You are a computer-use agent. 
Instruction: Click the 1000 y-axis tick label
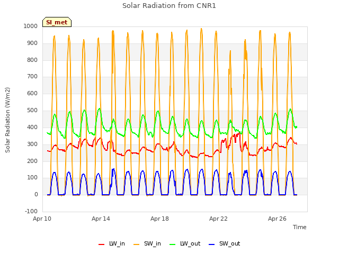click(x=31, y=26)
